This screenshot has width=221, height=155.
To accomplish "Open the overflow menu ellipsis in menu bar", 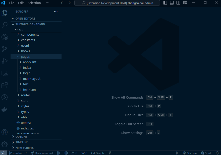I will [x=48, y=3].
